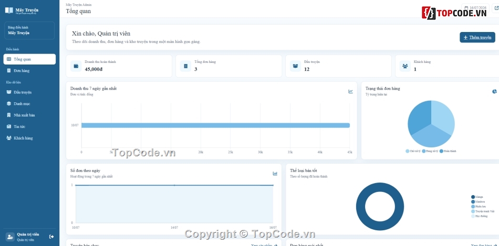Toggle the Truyện tranh Việt legend entry
499x246 pixels.
coord(483,211)
